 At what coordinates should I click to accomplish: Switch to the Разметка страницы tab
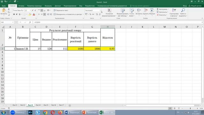pos(34,6)
